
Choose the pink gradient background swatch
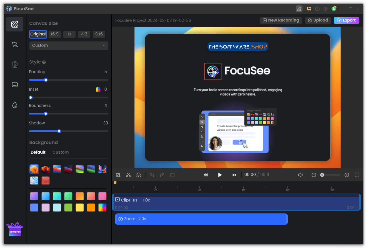click(x=102, y=196)
